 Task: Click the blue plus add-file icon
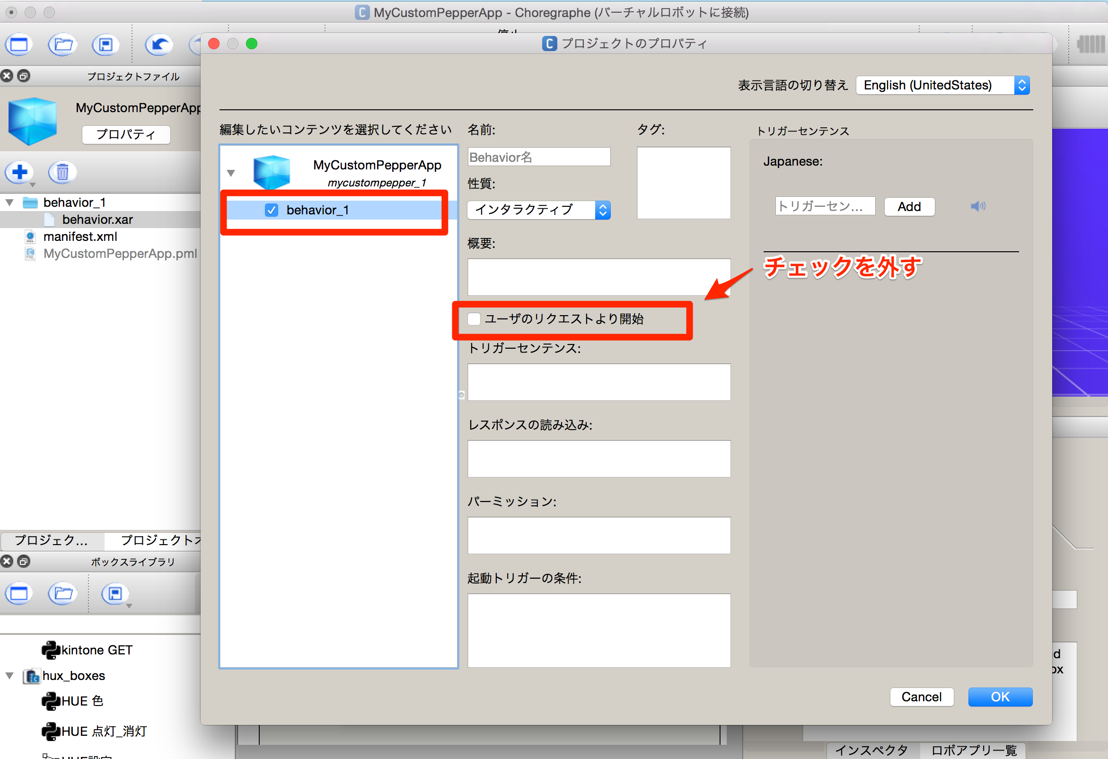click(19, 172)
